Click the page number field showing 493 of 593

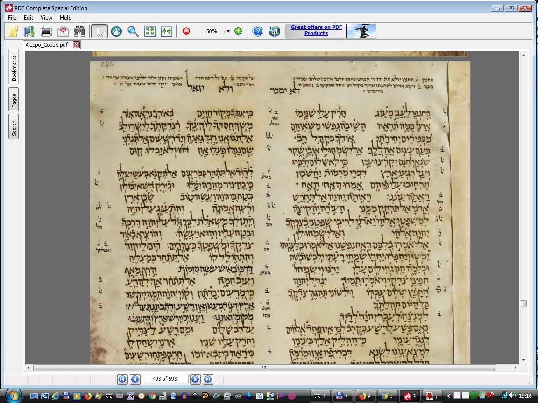[165, 379]
